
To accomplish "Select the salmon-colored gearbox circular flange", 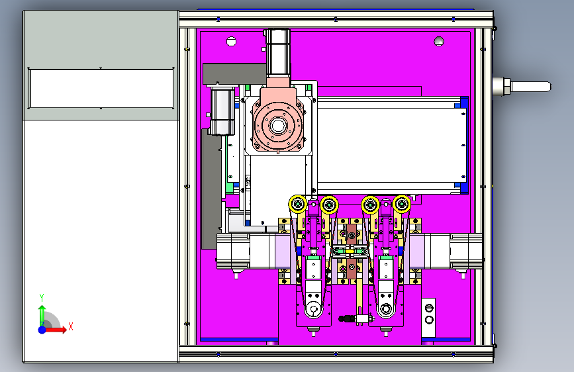I will coord(278,126).
